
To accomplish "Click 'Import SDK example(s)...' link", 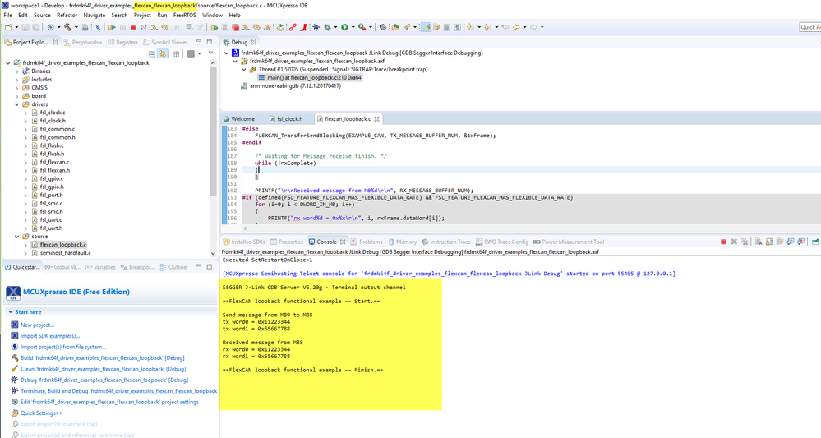I will pos(50,336).
